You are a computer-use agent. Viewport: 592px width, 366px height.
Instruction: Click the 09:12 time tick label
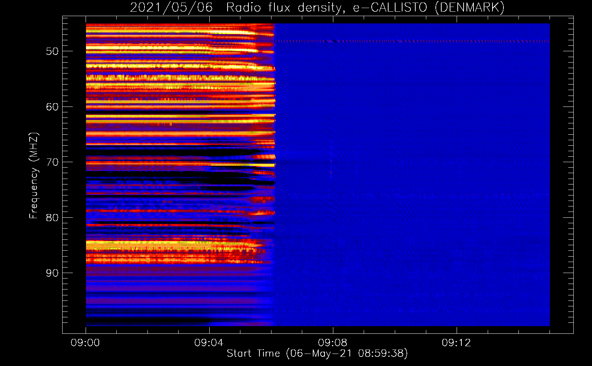click(456, 343)
